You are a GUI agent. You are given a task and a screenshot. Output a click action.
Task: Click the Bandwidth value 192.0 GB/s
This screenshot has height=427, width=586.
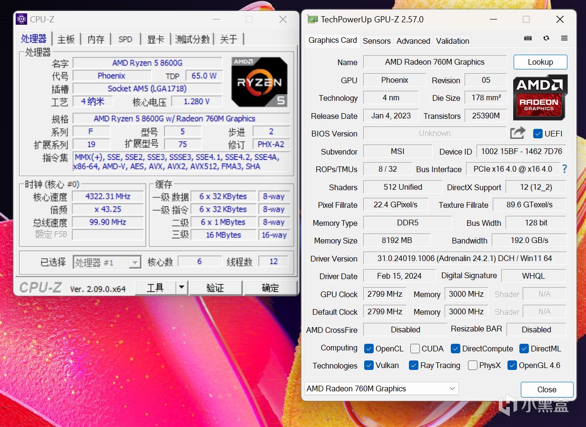[529, 240]
